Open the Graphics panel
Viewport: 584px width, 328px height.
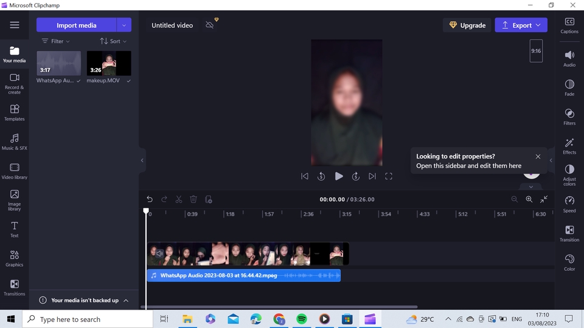(x=15, y=259)
